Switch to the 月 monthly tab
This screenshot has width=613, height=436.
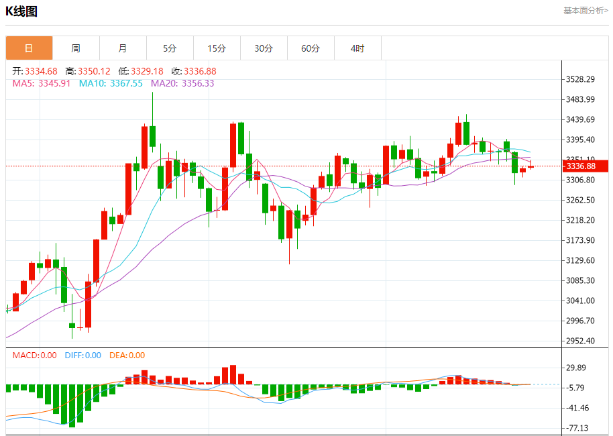[x=123, y=48]
